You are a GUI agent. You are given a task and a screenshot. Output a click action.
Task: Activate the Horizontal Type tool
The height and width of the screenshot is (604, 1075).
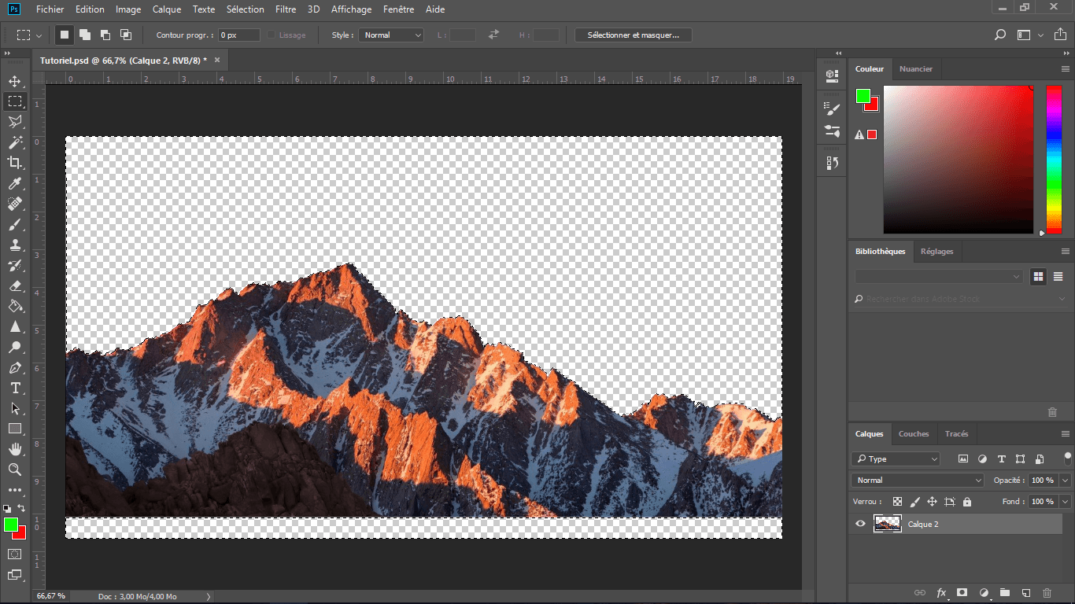pyautogui.click(x=15, y=389)
